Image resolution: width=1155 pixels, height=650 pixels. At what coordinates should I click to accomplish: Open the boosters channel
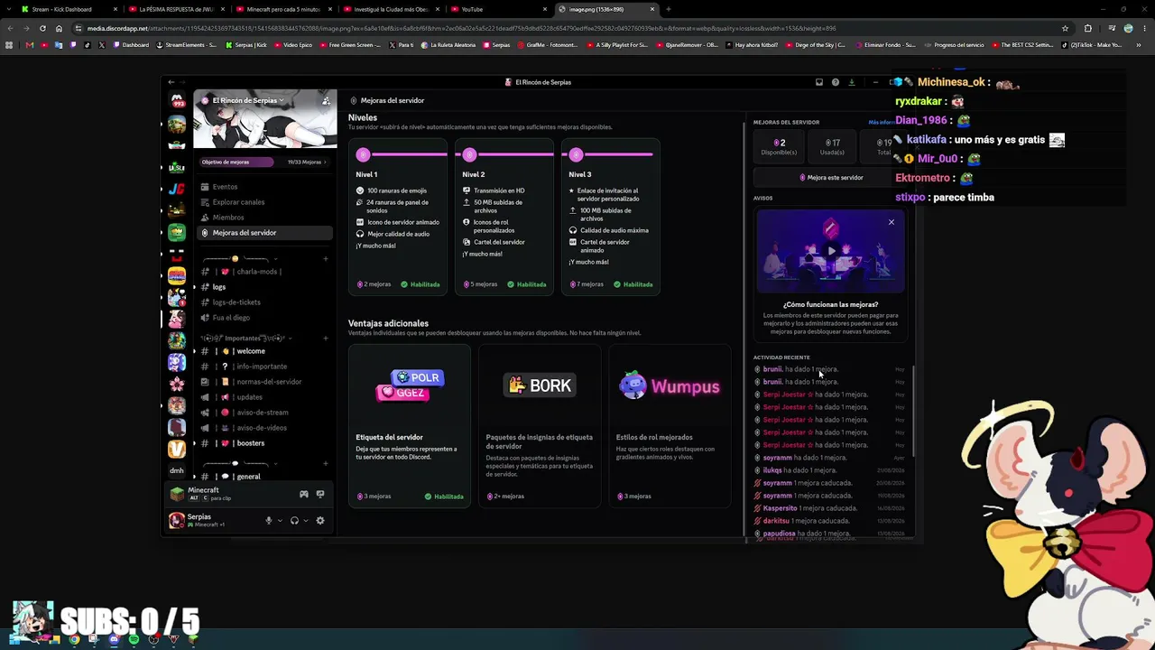(x=264, y=443)
